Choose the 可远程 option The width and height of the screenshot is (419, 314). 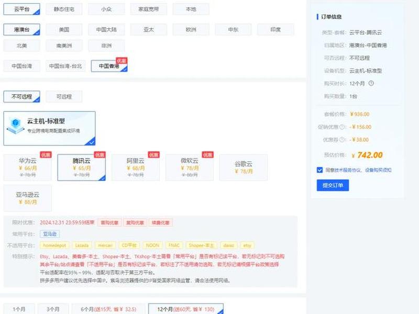pos(64,97)
